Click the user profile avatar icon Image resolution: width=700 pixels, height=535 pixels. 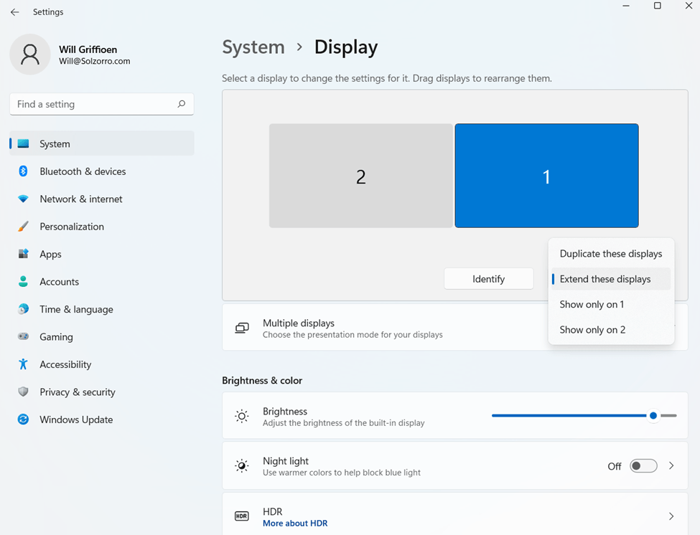(x=30, y=55)
